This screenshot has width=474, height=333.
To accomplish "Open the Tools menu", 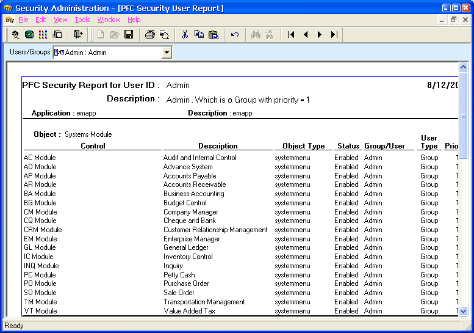I will pos(82,20).
